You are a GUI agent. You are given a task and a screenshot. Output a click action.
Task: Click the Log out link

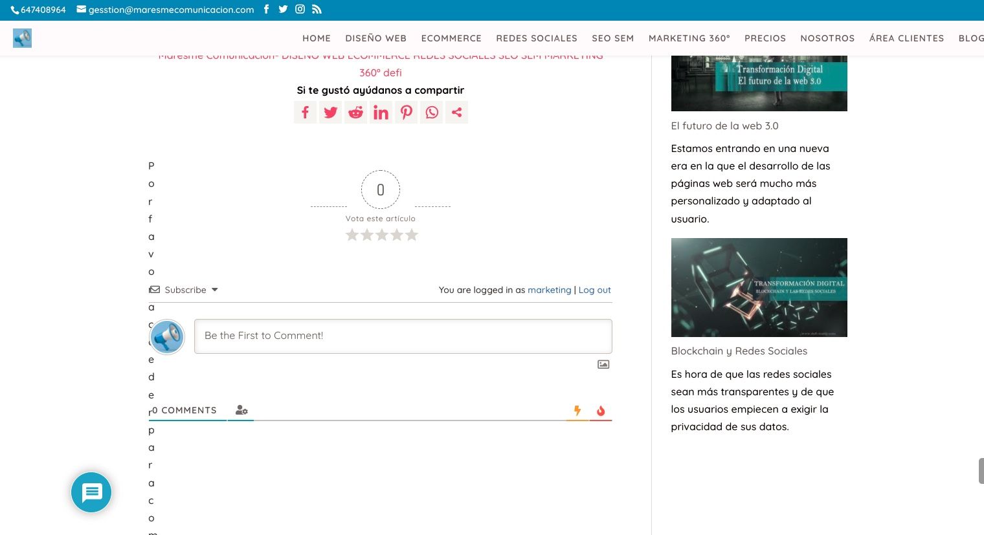pyautogui.click(x=594, y=290)
